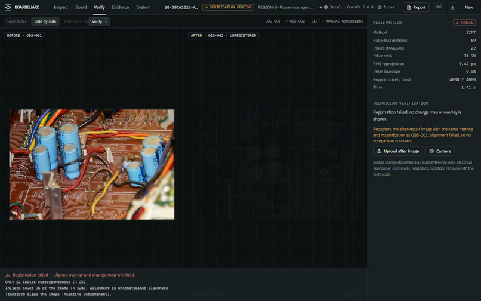Select the Verify tab in top navigation

pyautogui.click(x=100, y=7)
